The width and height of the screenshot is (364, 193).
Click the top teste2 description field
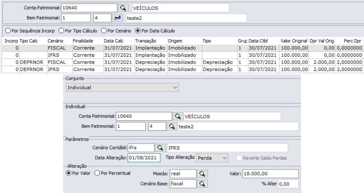coord(186,18)
